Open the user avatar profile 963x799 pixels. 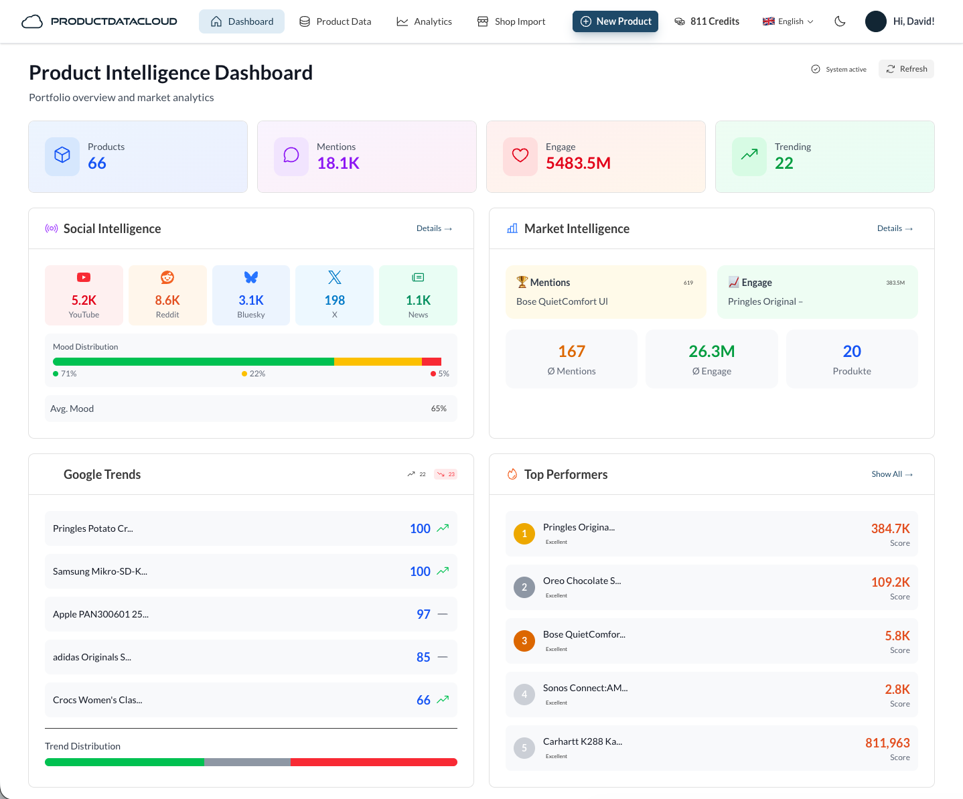coord(876,21)
